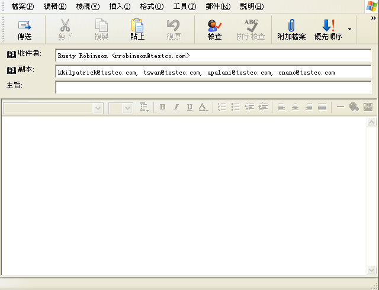Image resolution: width=379 pixels, height=290 pixels.
Task: Click the 收件者 address book icon
Action: pos(11,54)
